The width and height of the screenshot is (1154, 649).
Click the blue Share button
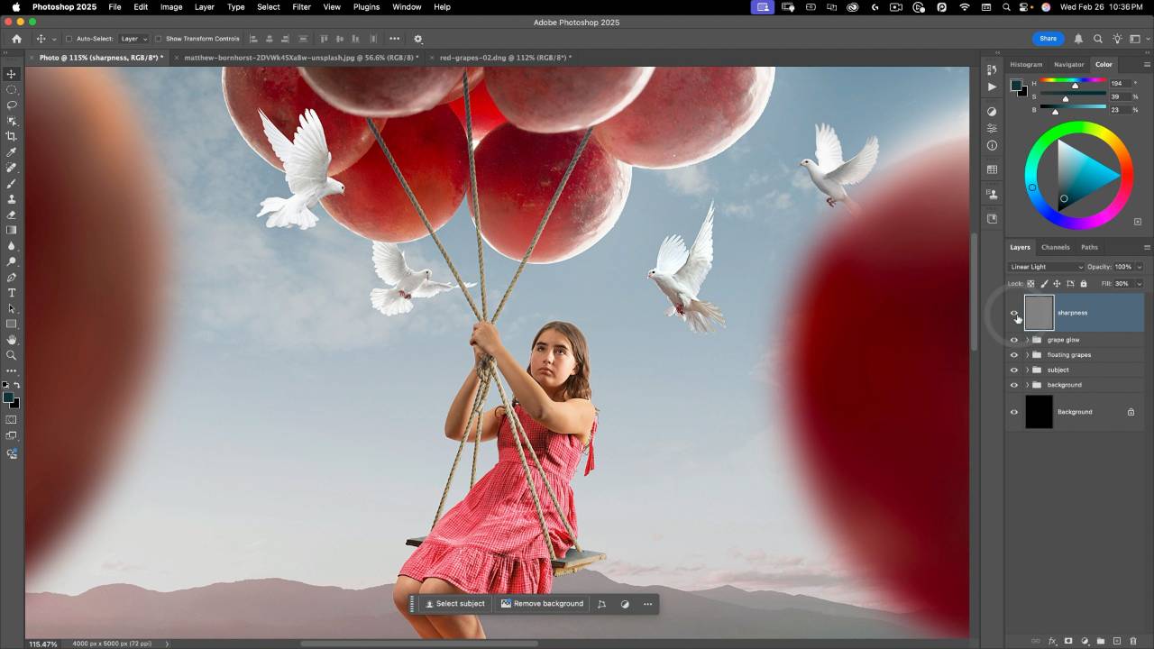coord(1048,39)
